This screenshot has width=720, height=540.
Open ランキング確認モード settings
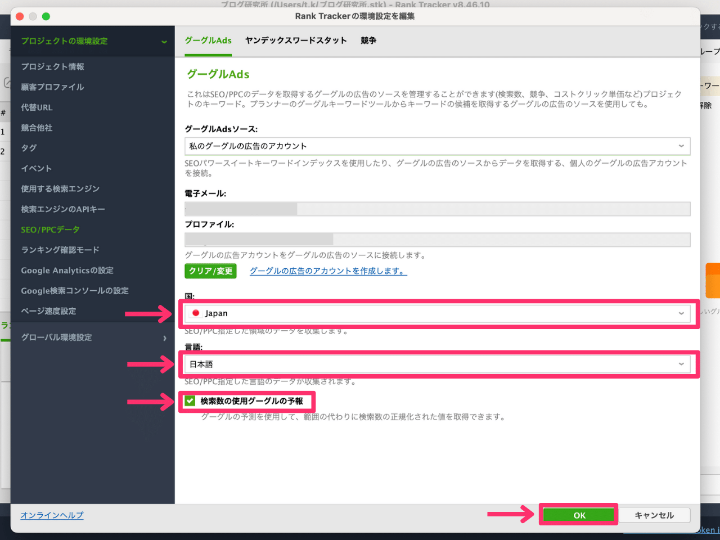(60, 250)
